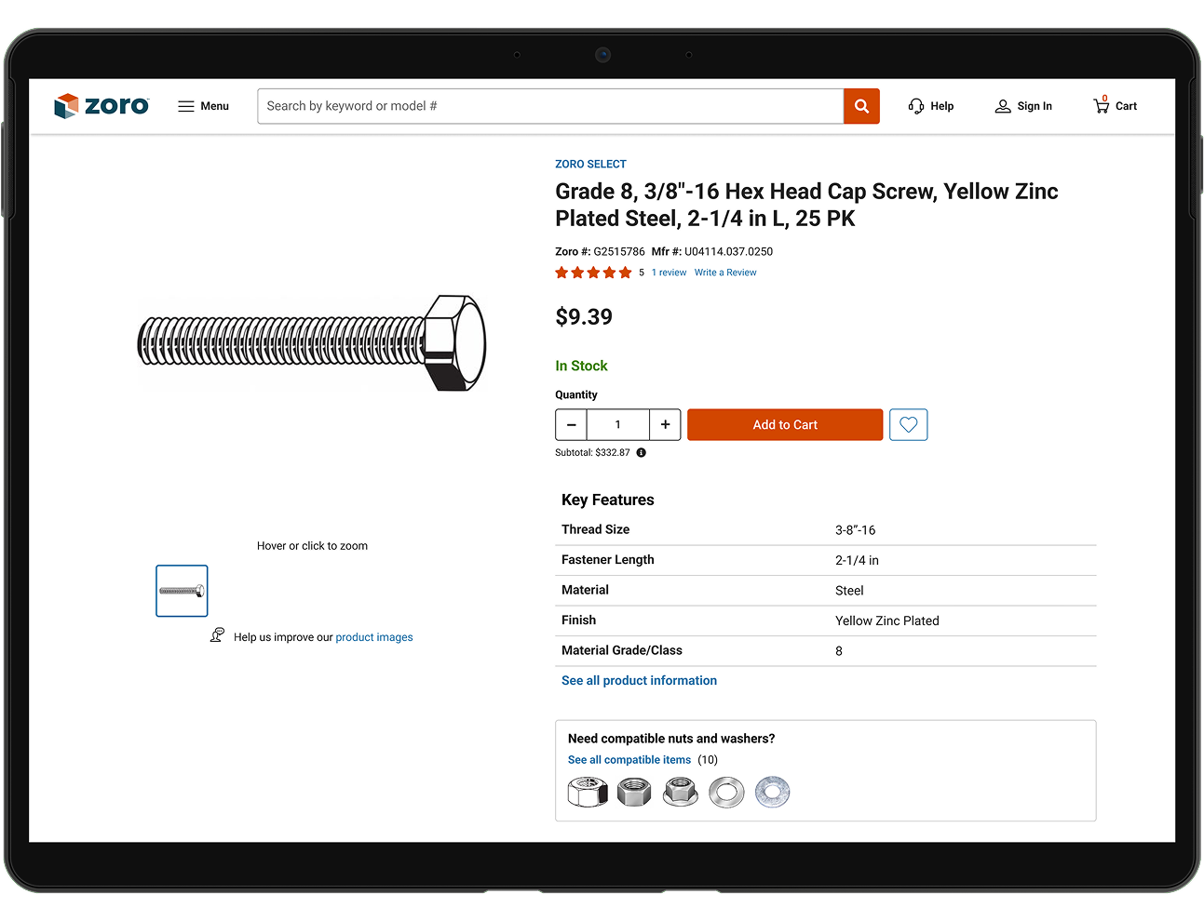
Task: Open Help with the headset icon
Action: point(931,106)
